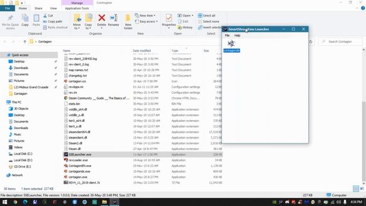Click Copy path in the ribbon
Screen dimensions: 366x206
[53, 22]
